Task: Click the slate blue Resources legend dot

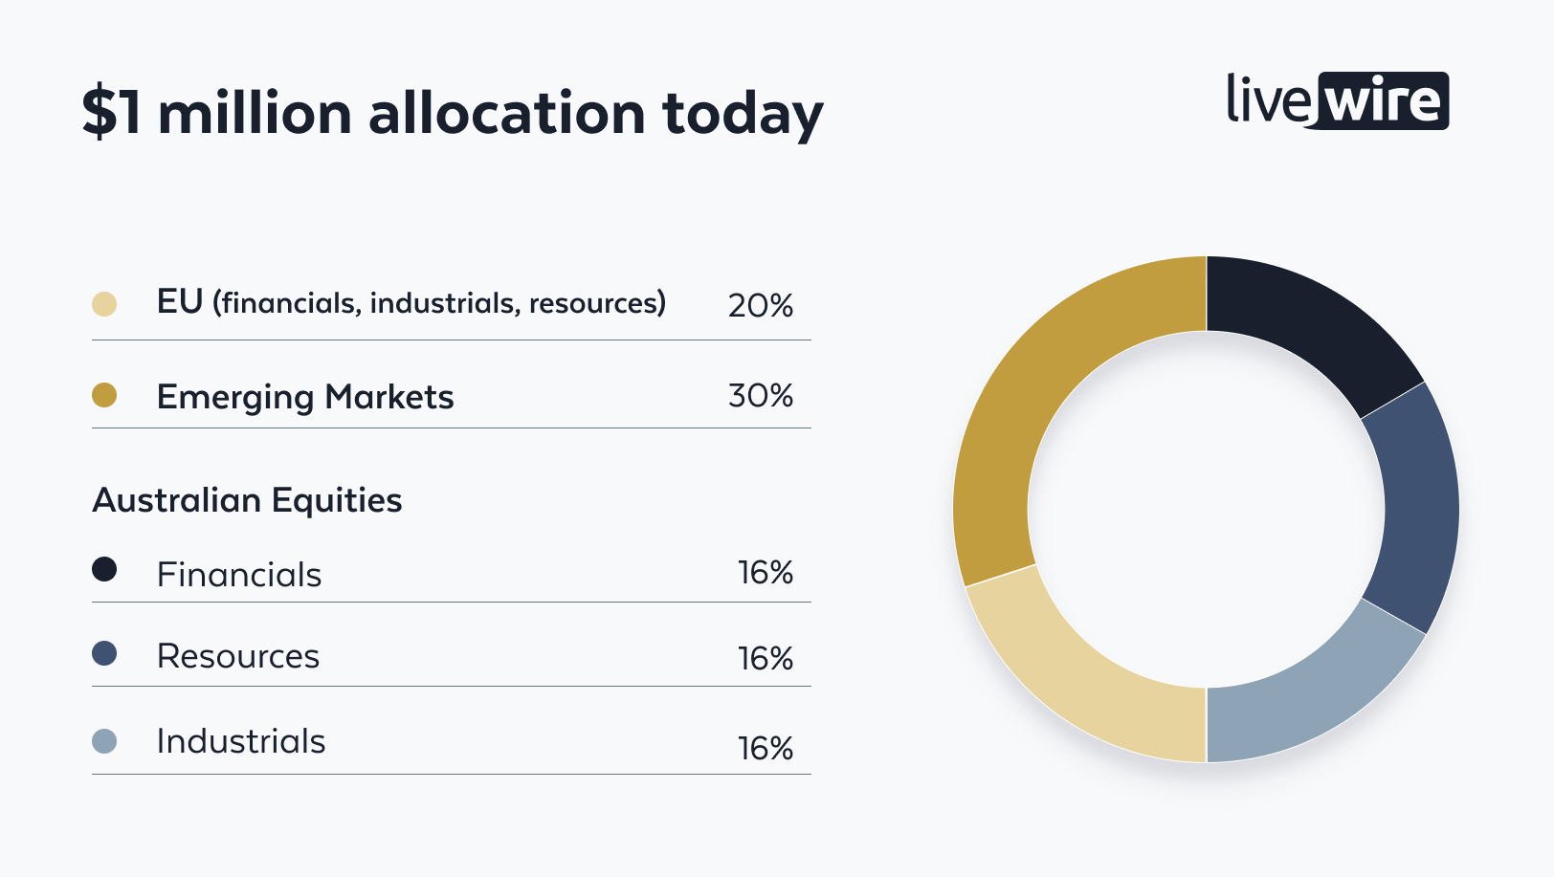Action: [104, 653]
